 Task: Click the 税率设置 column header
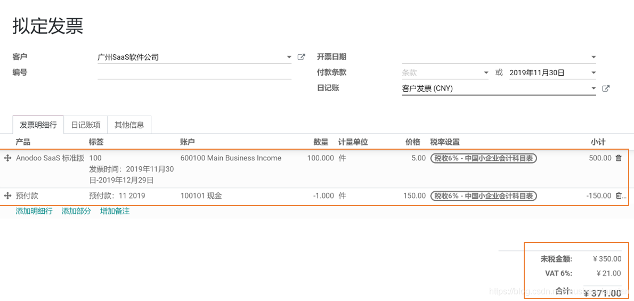click(445, 142)
